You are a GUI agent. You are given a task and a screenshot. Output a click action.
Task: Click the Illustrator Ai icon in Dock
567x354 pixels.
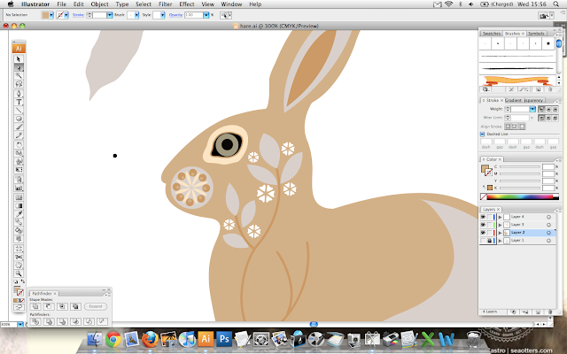coord(206,338)
